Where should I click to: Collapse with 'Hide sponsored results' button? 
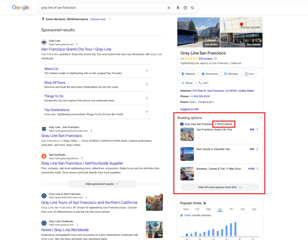102,184
